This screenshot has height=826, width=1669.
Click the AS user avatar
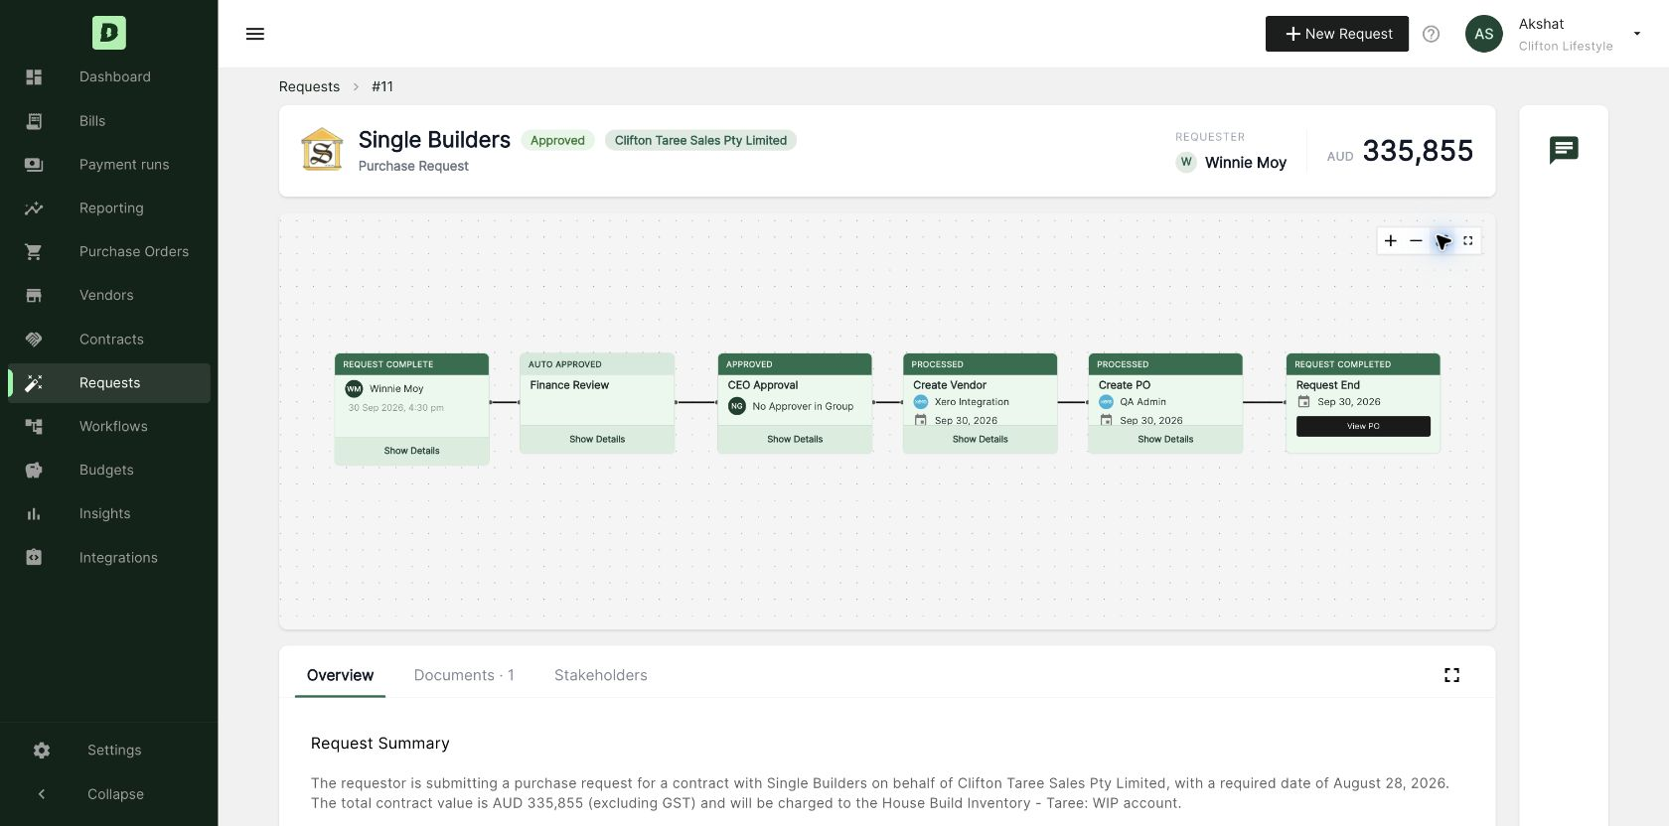pos(1484,34)
